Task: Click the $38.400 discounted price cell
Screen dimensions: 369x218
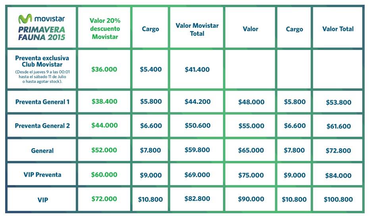Action: [x=104, y=101]
